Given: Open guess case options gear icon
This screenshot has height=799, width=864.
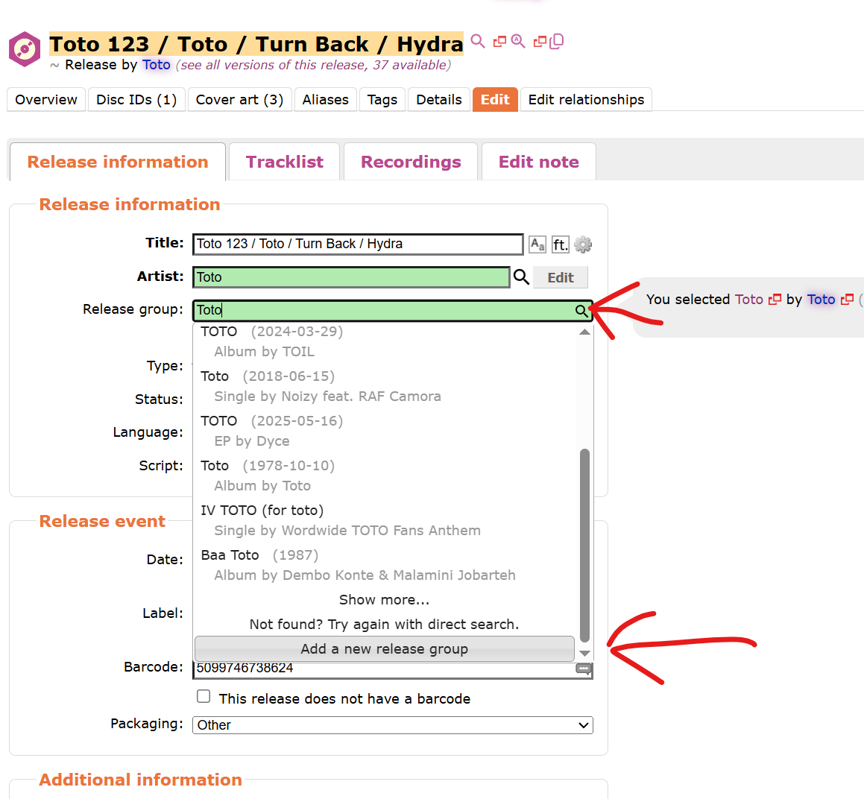Looking at the screenshot, I should point(582,244).
